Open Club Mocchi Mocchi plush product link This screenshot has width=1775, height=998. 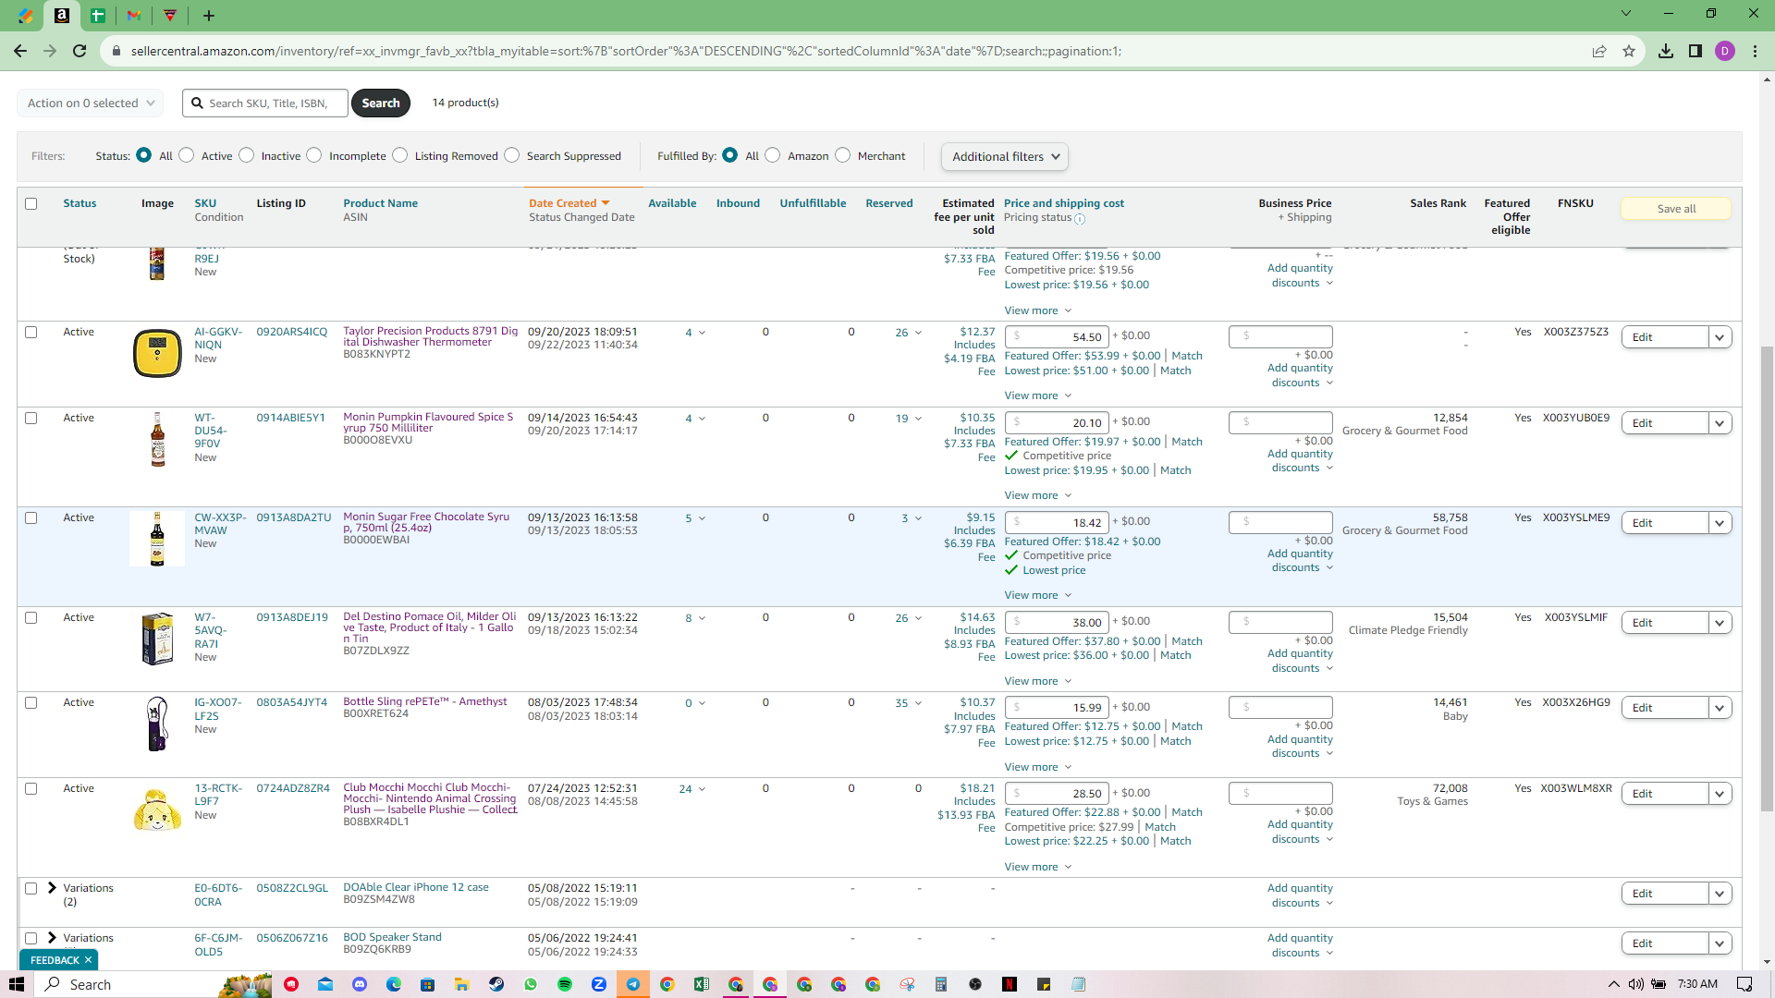click(430, 798)
